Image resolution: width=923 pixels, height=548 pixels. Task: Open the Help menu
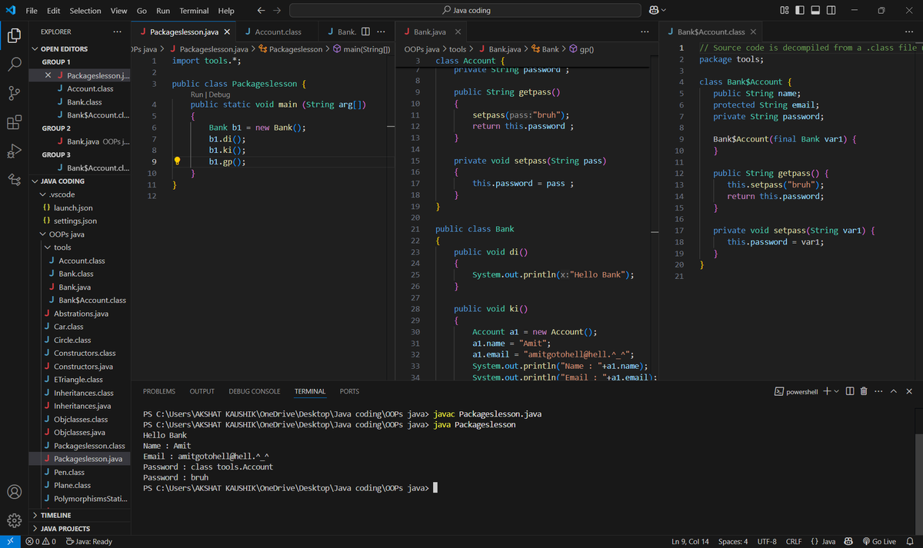pos(226,11)
